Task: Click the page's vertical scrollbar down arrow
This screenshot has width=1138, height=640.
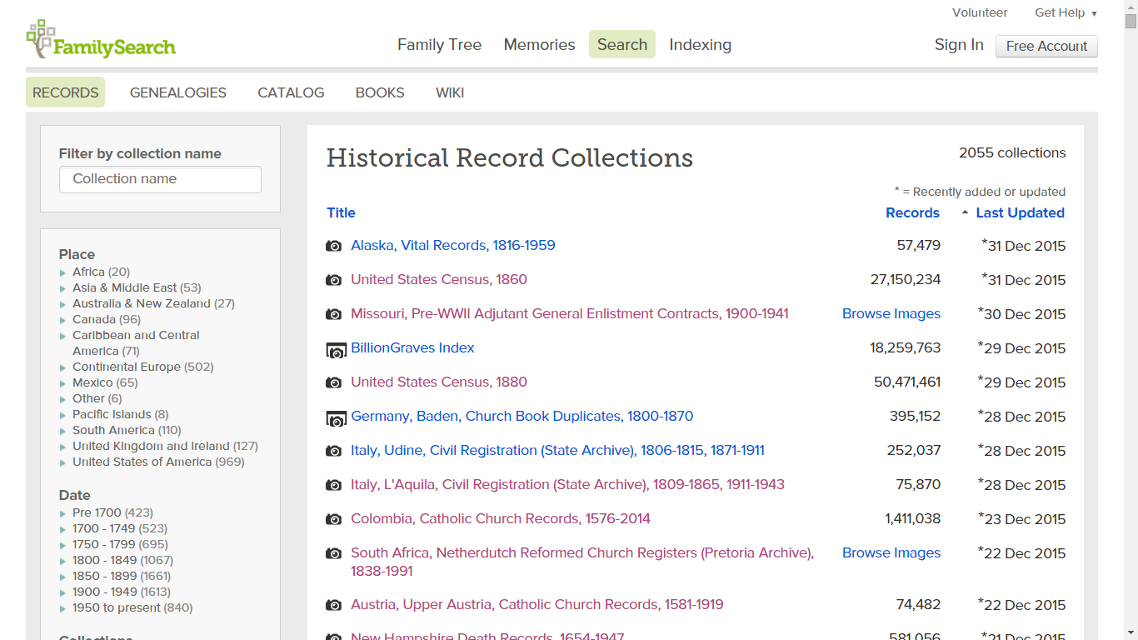Action: point(1131,632)
